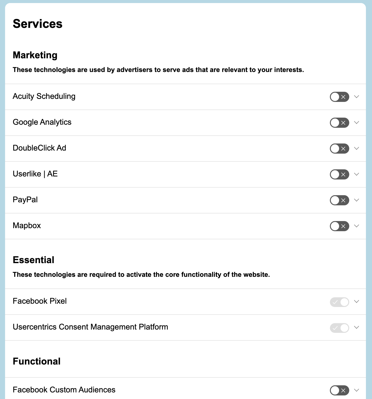Toggle Mapbox service on
372x399 pixels.
pos(339,226)
